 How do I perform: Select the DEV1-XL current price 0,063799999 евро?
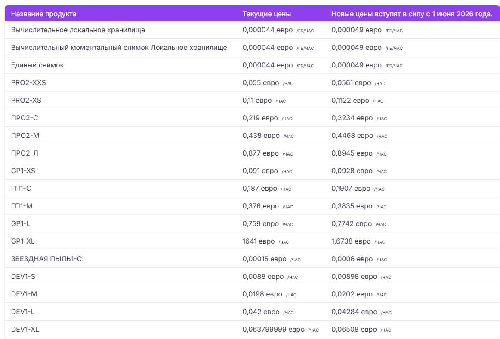[273, 330]
